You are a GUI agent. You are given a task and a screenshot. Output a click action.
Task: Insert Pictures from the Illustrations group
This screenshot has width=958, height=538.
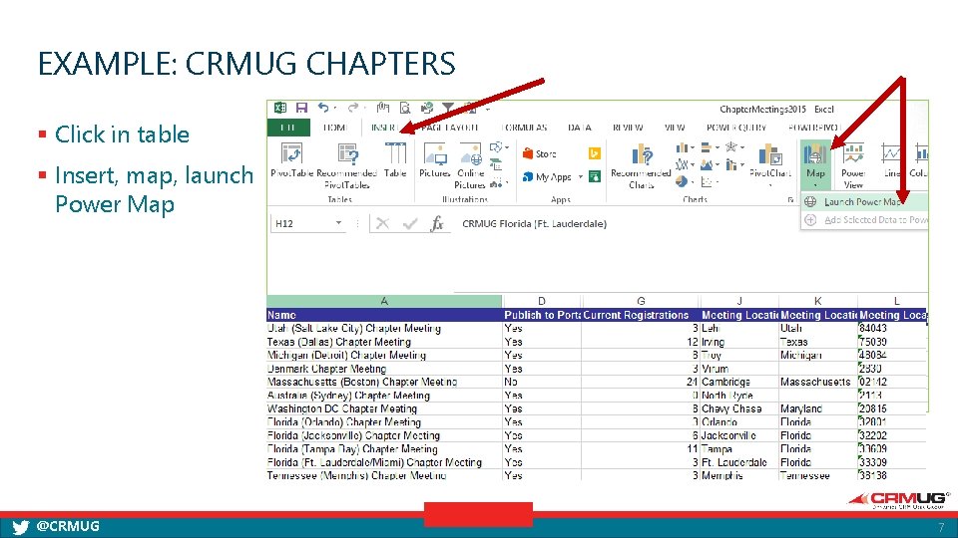[434, 160]
